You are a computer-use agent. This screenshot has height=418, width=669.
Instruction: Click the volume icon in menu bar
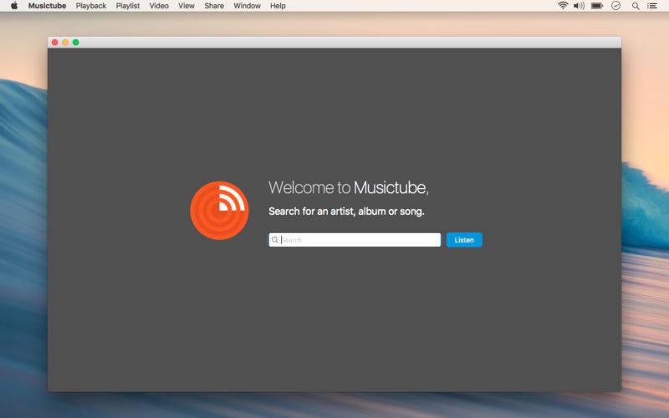pyautogui.click(x=579, y=6)
